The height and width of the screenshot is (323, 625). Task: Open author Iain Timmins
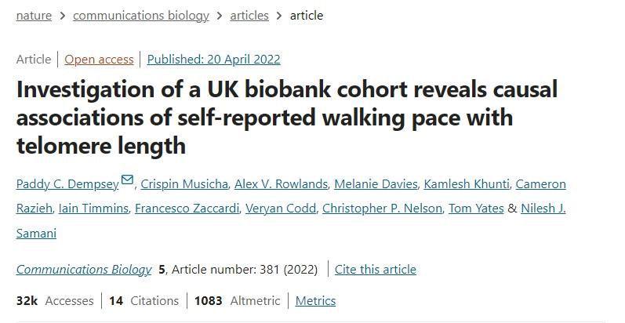point(93,209)
